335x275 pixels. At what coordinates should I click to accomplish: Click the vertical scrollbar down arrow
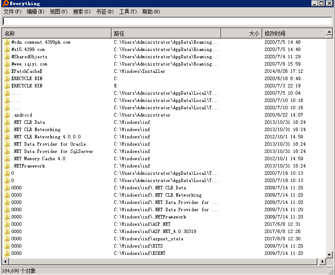point(329,254)
